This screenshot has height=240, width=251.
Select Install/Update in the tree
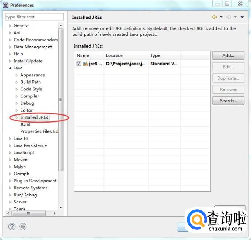click(x=28, y=61)
